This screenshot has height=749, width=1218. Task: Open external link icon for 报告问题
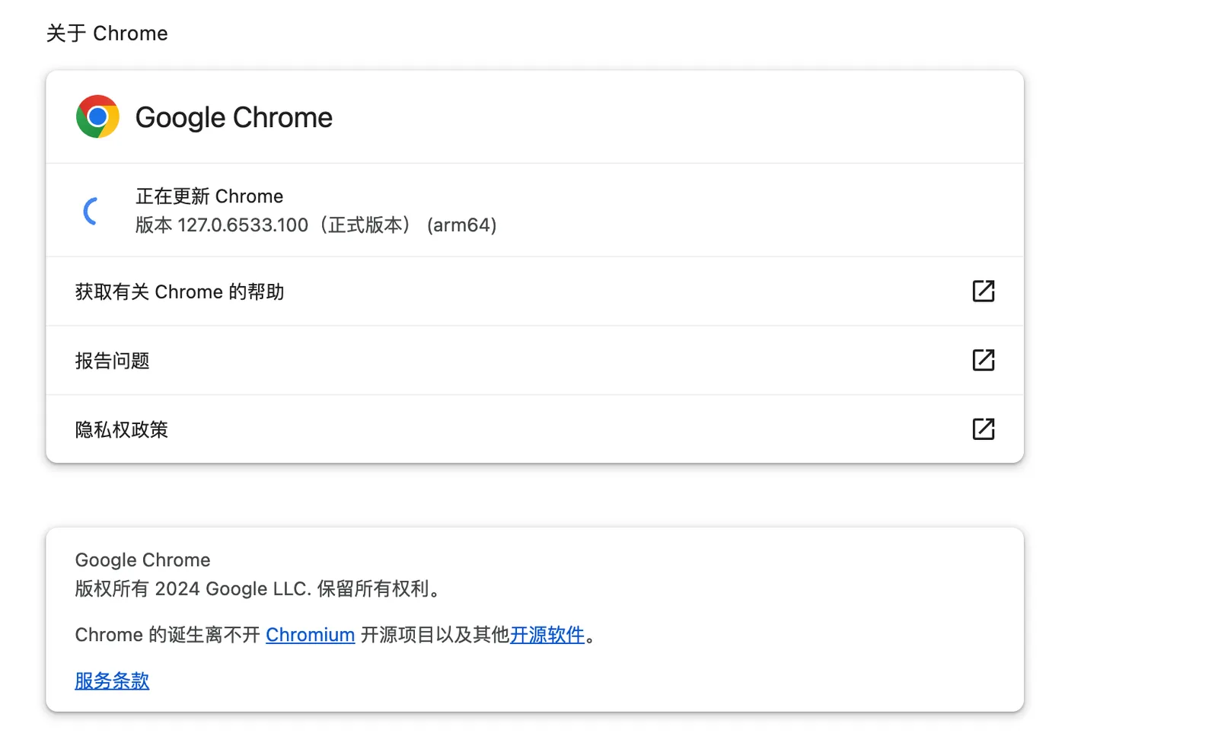[984, 360]
